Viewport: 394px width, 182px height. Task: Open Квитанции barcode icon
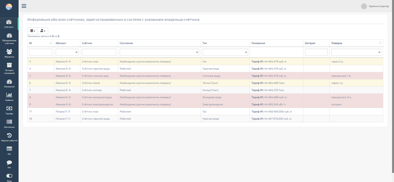point(9,123)
